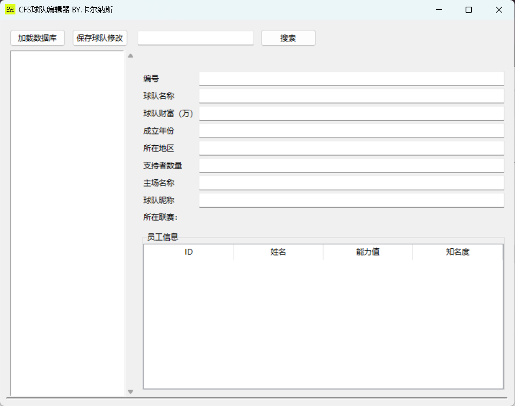Close the CFS球队编辑器 window
Image resolution: width=515 pixels, height=406 pixels.
coord(499,10)
